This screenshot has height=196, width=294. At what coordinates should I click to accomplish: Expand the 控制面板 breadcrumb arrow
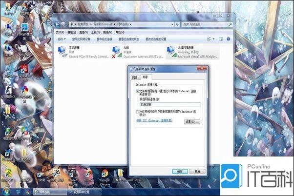91,24
